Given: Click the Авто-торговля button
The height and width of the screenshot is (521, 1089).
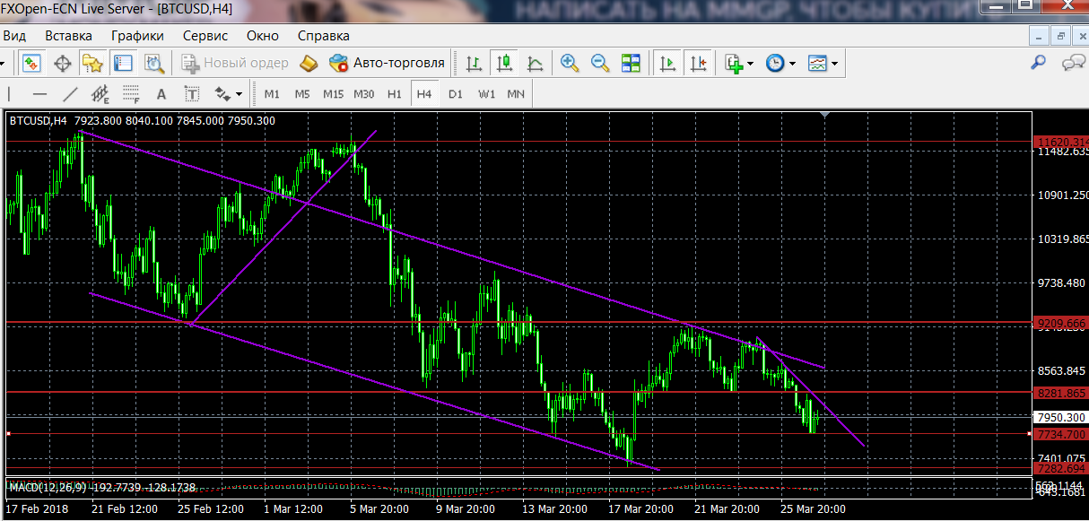Looking at the screenshot, I should coord(388,63).
